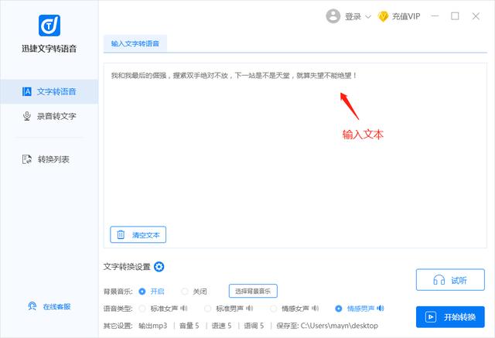495x338 pixels.
Task: Select 情感女声 voice type
Action: pos(291,309)
